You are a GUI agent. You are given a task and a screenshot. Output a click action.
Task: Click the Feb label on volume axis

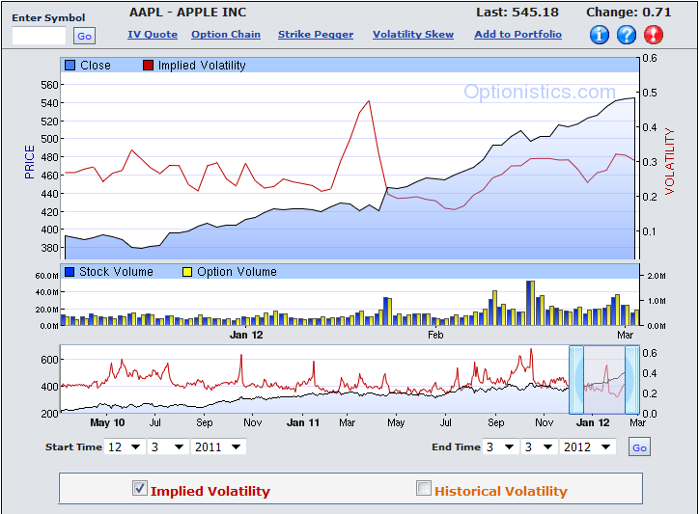(x=435, y=335)
